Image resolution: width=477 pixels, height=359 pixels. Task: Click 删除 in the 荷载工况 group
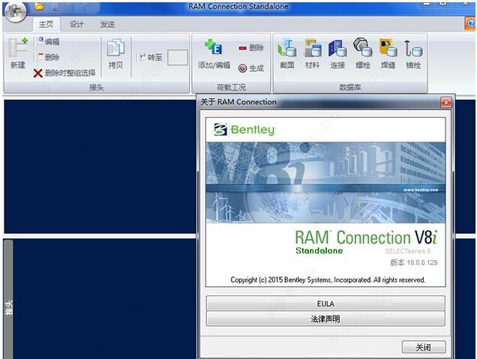pyautogui.click(x=251, y=48)
